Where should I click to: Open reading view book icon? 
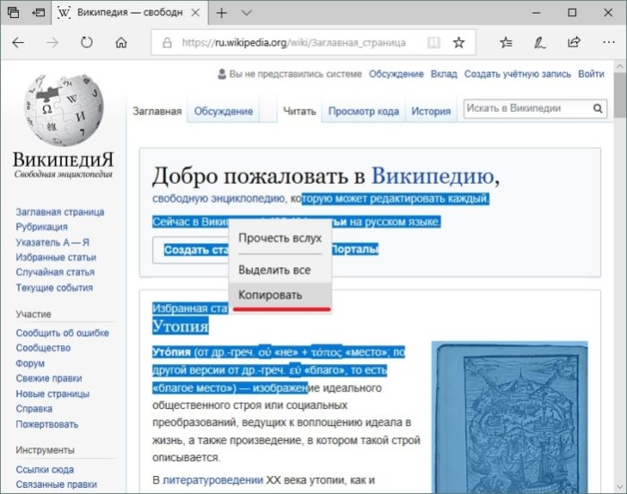[x=433, y=42]
